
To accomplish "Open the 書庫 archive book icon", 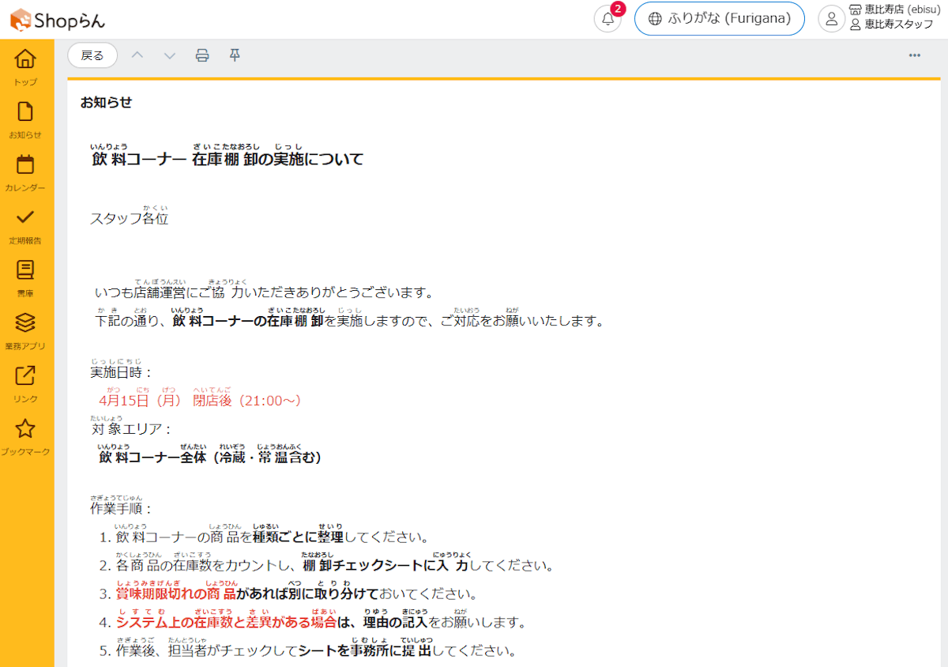I will [x=25, y=270].
